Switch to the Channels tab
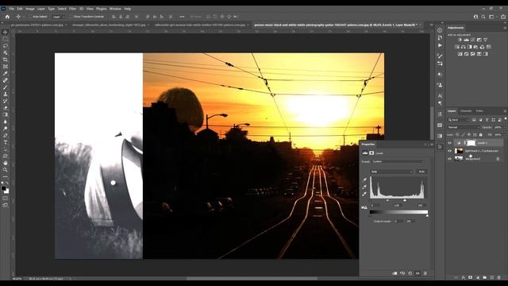The image size is (508, 286). click(466, 111)
